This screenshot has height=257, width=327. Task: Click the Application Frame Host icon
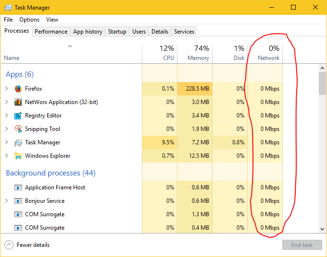[x=18, y=187]
